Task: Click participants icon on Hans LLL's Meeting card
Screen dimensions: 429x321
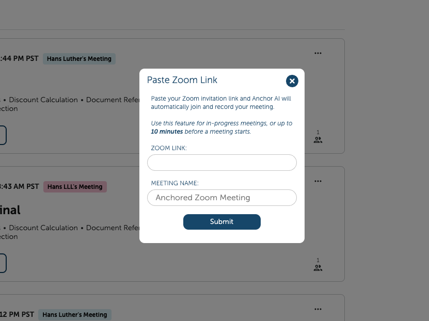Action: pos(318,267)
